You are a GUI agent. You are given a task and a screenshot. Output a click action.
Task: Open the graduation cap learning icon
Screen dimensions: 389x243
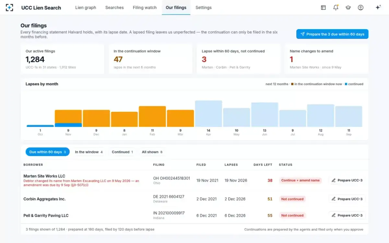click(x=348, y=7)
